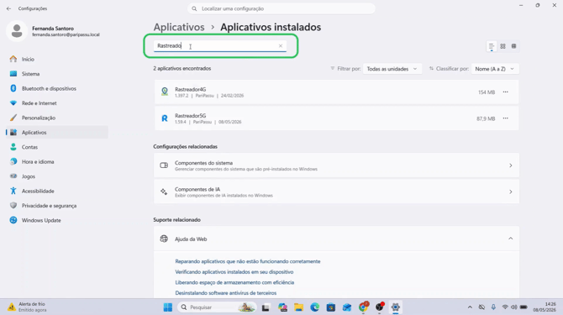Open Acessibilidade settings
The width and height of the screenshot is (563, 315).
pyautogui.click(x=57, y=192)
